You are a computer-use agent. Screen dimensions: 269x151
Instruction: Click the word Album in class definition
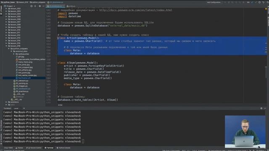(71, 62)
